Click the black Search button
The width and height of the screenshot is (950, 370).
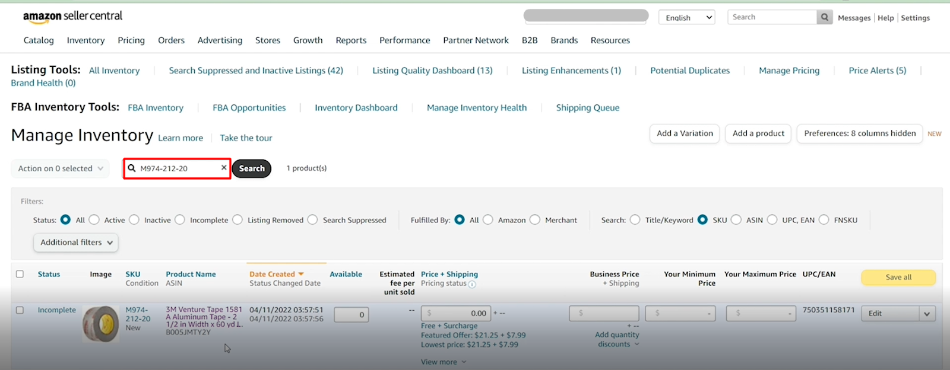252,168
